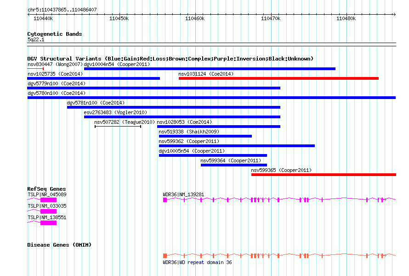
Task: Click the OMIM WDR36 orange gene first exon
Action: (165, 256)
